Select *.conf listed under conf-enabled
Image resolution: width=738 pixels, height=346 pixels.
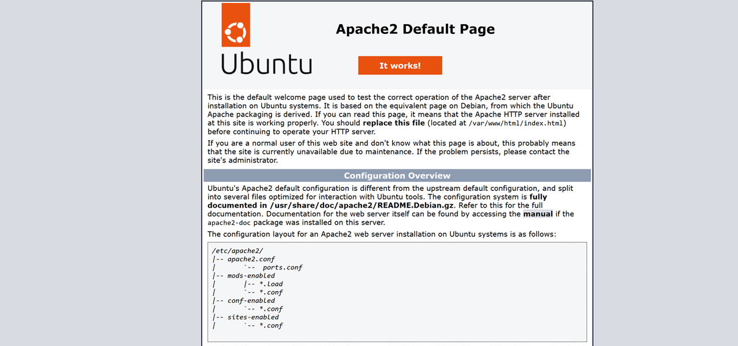coord(271,309)
